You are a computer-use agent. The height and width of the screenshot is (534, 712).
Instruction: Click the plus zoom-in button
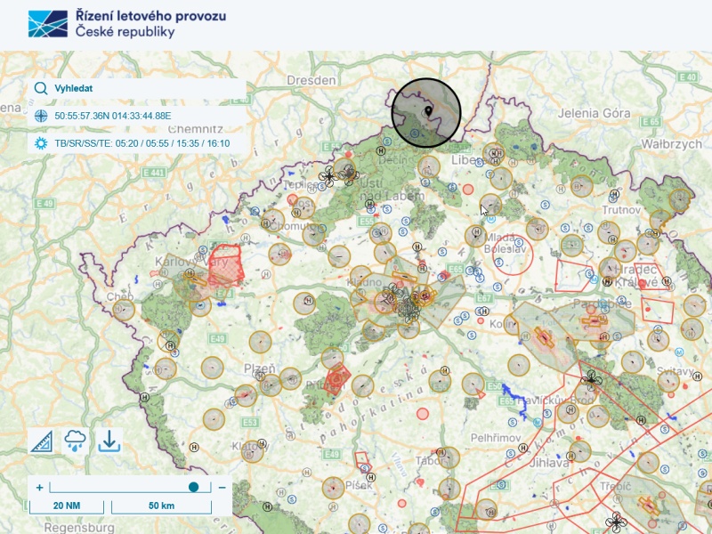tap(40, 487)
